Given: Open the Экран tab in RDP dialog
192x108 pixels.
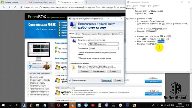Looking at the screenshot, I should pyautogui.click(x=78, y=34).
